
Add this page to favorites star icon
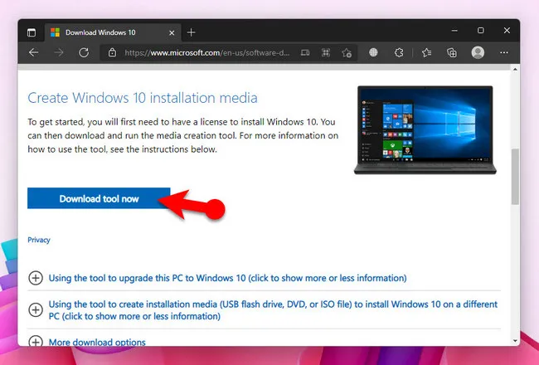pyautogui.click(x=347, y=52)
